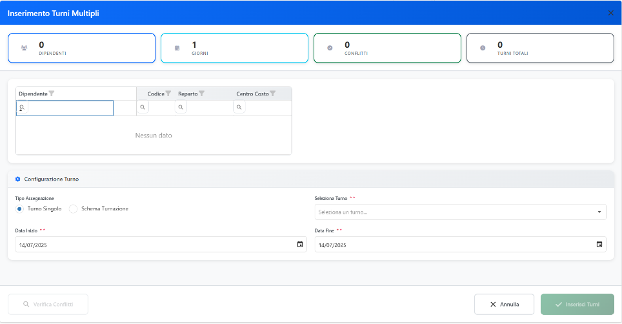Image resolution: width=622 pixels, height=324 pixels.
Task: Select the Turno Singolo radio option
Action: pos(19,209)
